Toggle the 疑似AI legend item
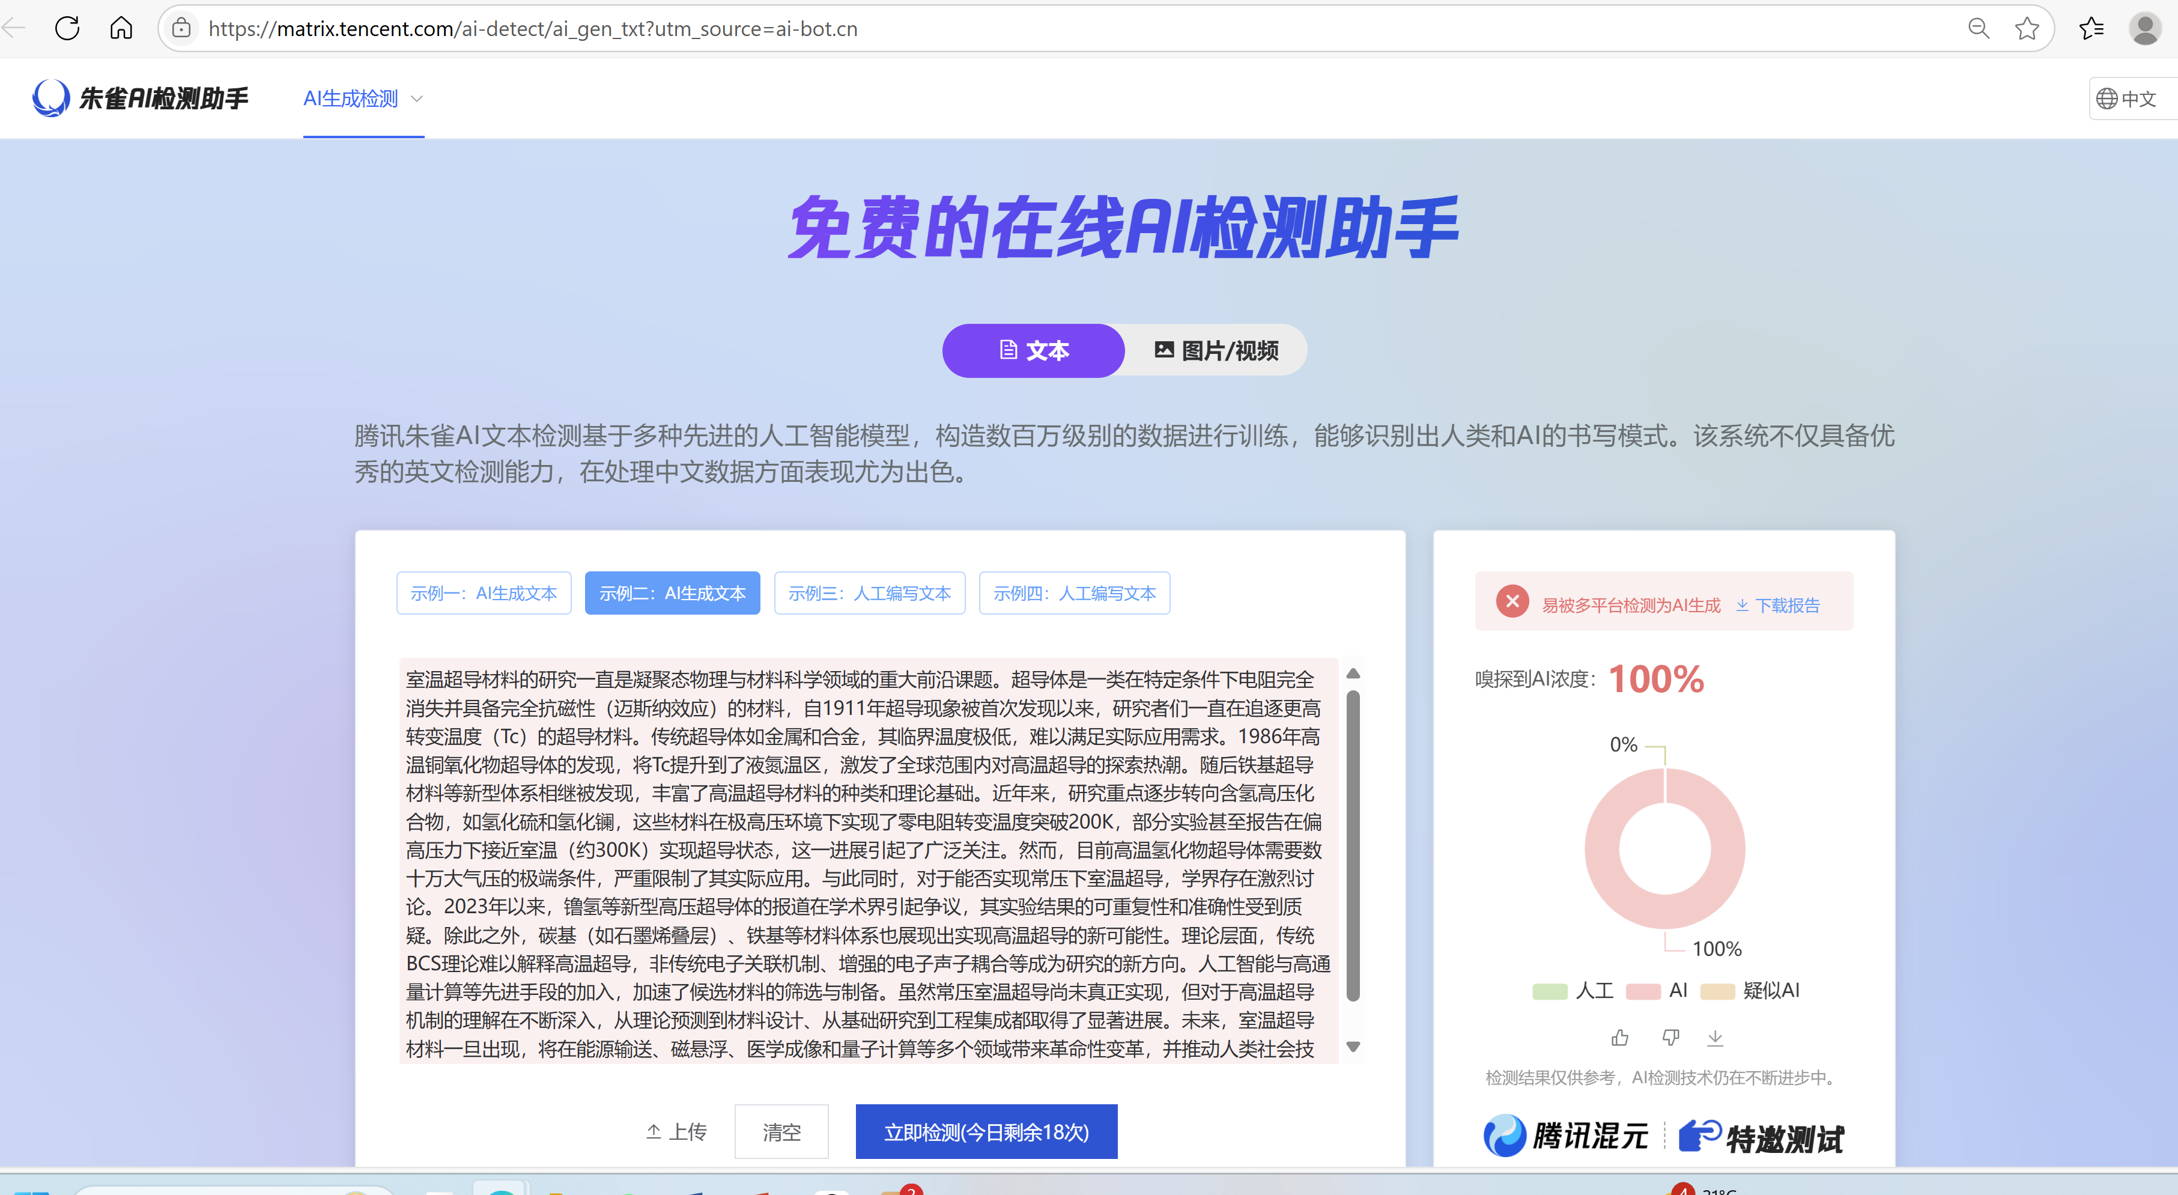Screen dimensions: 2178x1195 point(1750,990)
